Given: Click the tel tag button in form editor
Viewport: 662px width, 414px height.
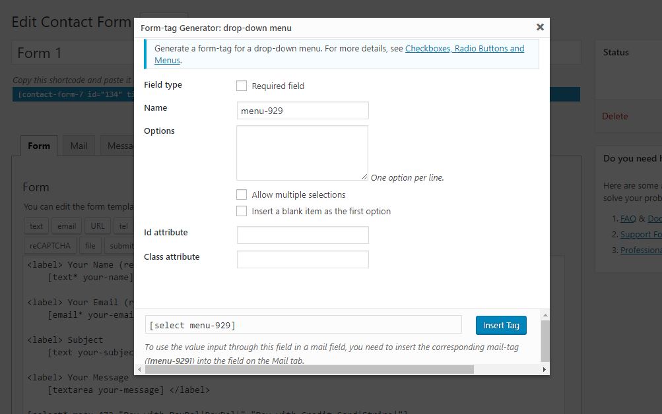Looking at the screenshot, I should click(123, 226).
